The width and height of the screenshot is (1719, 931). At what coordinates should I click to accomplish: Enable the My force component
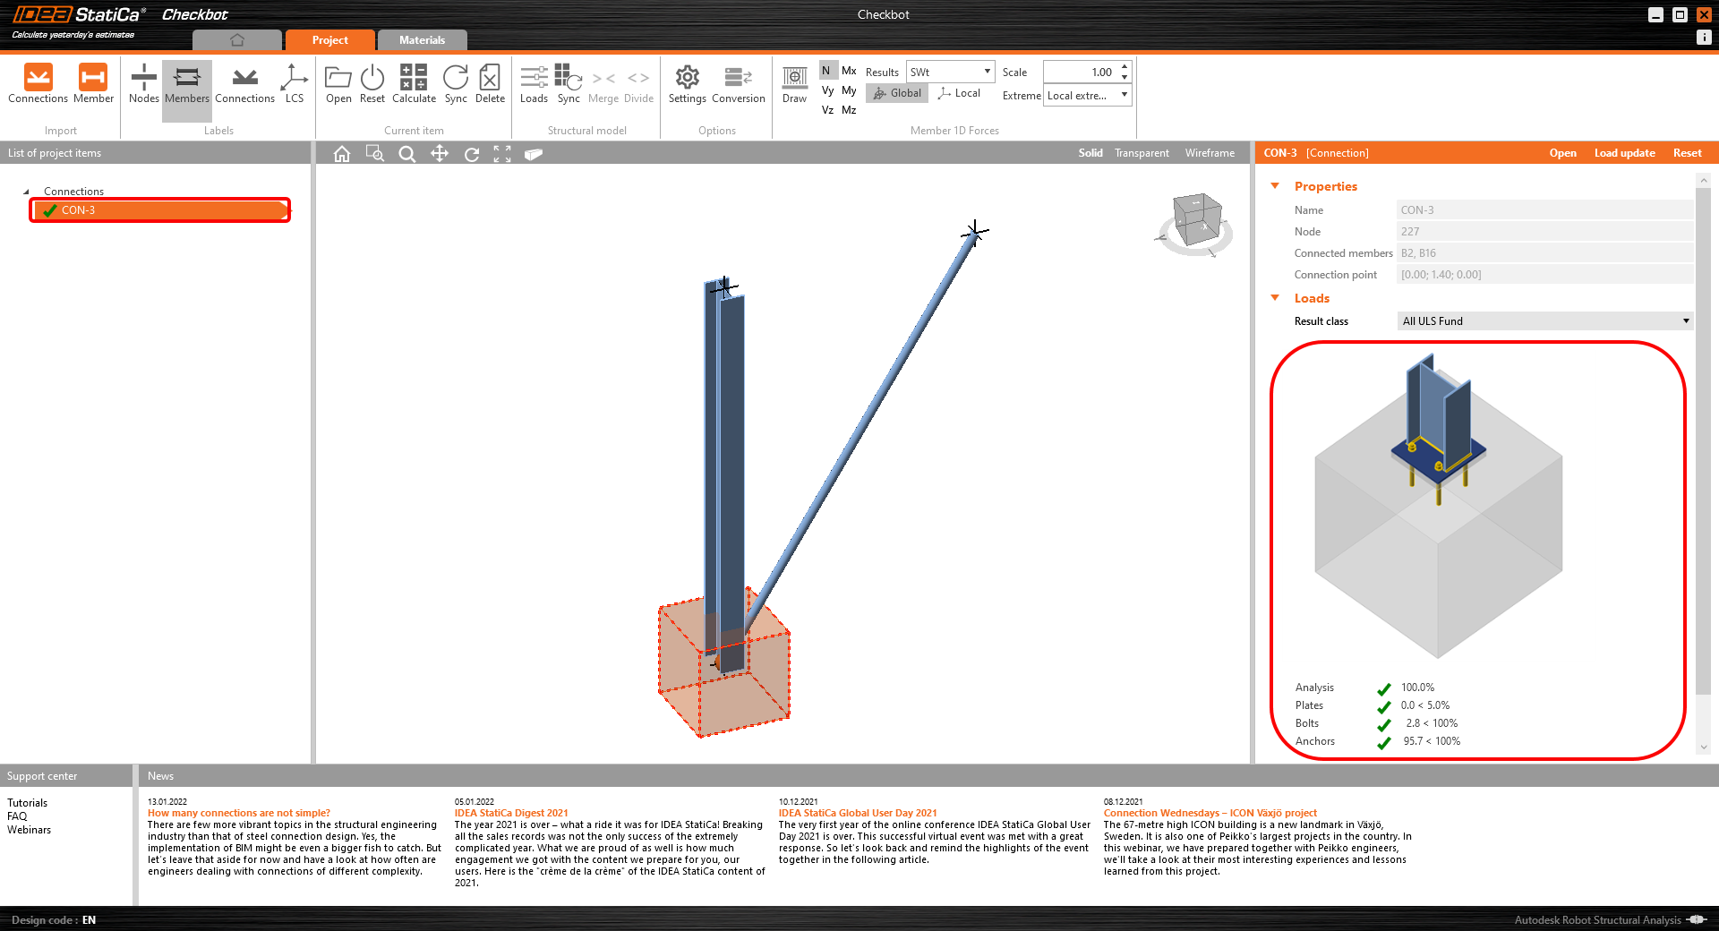coord(849,90)
